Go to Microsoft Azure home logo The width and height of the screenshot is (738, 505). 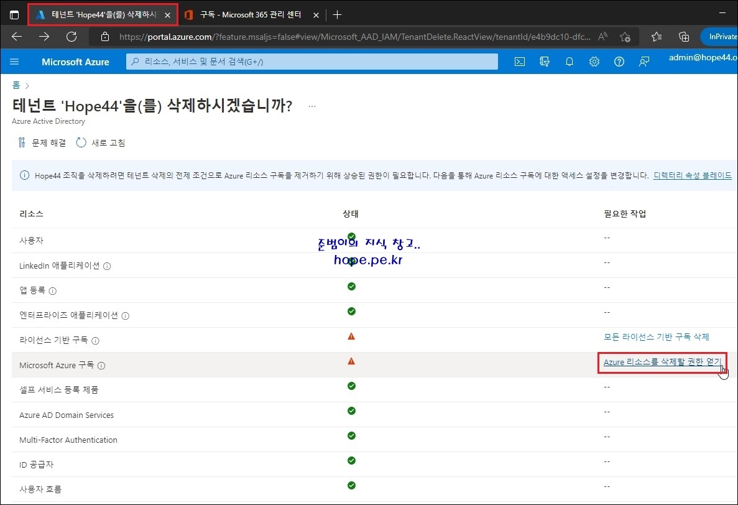(75, 62)
